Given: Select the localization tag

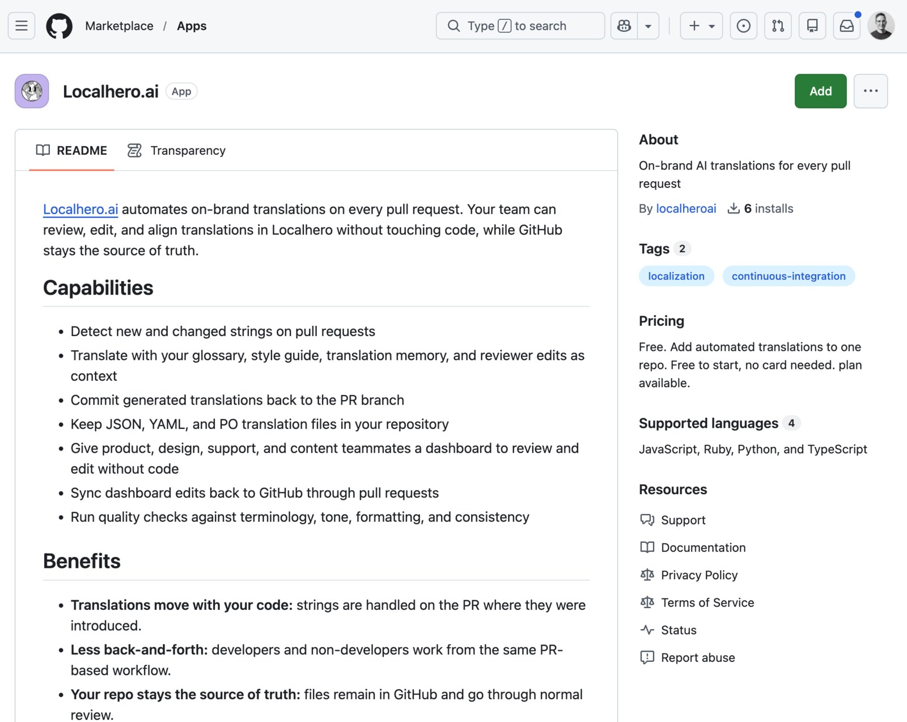Looking at the screenshot, I should (676, 276).
